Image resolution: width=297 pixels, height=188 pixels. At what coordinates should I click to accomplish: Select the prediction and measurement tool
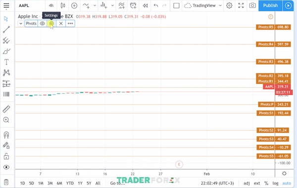[6, 83]
